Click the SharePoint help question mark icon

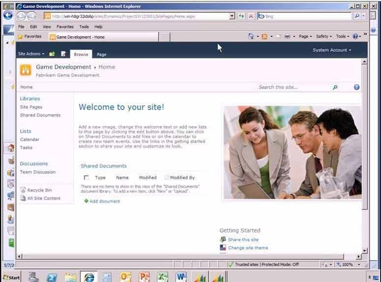356,87
